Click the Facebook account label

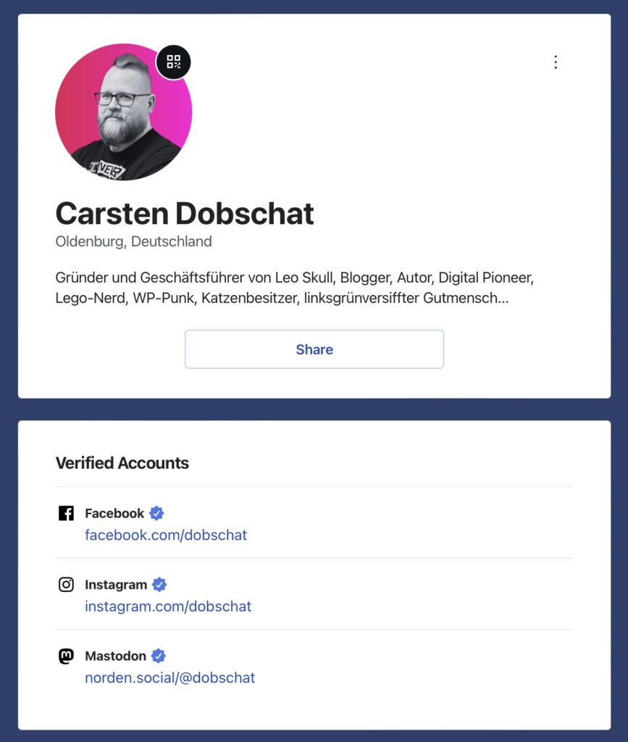tap(114, 514)
